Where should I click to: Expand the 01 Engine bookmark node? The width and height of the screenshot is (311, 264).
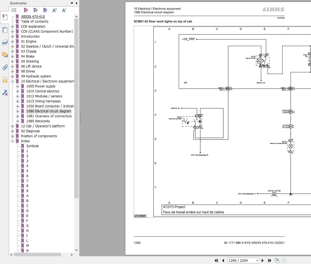click(12, 42)
